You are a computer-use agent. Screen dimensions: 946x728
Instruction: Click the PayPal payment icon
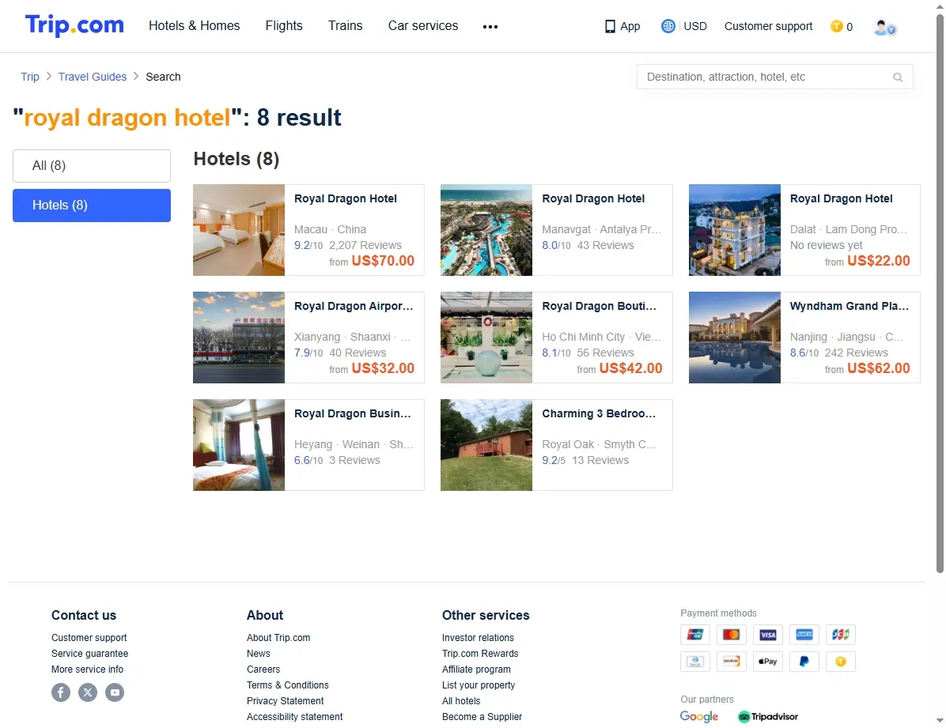click(804, 662)
